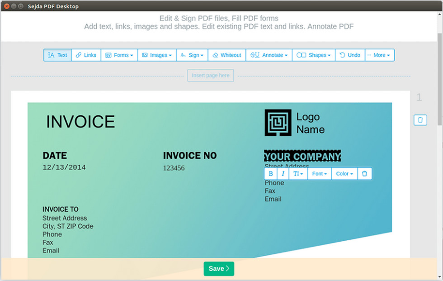Screen dimensions: 443x281
Task: Open the Sign dropdown
Action: [x=192, y=55]
